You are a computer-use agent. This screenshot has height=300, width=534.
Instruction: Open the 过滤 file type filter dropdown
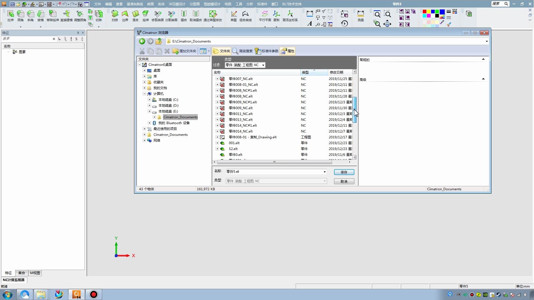pyautogui.click(x=263, y=65)
